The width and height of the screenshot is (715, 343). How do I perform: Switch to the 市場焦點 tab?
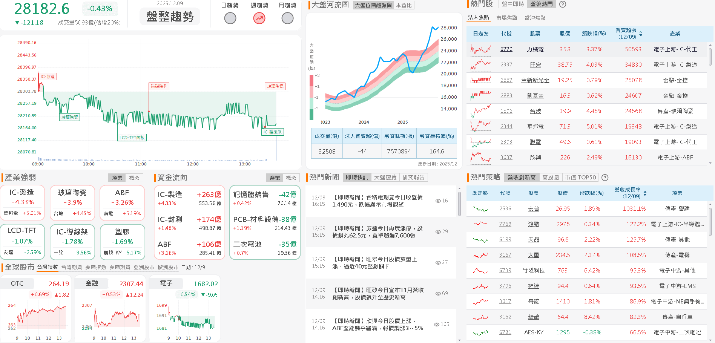pyautogui.click(x=507, y=17)
